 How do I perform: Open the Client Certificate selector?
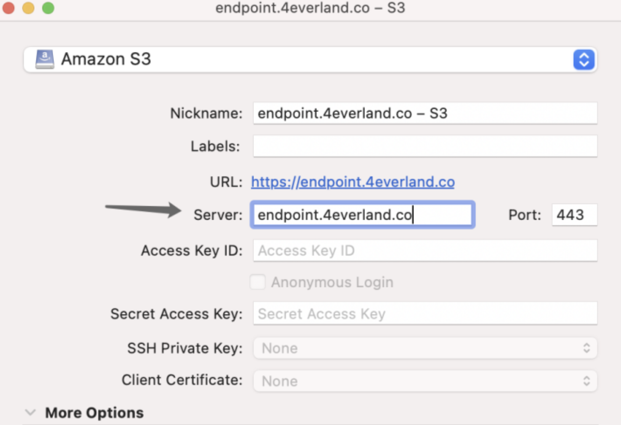[425, 380]
